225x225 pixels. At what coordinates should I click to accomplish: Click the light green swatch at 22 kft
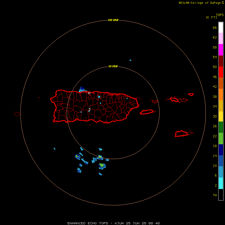tap(221, 138)
